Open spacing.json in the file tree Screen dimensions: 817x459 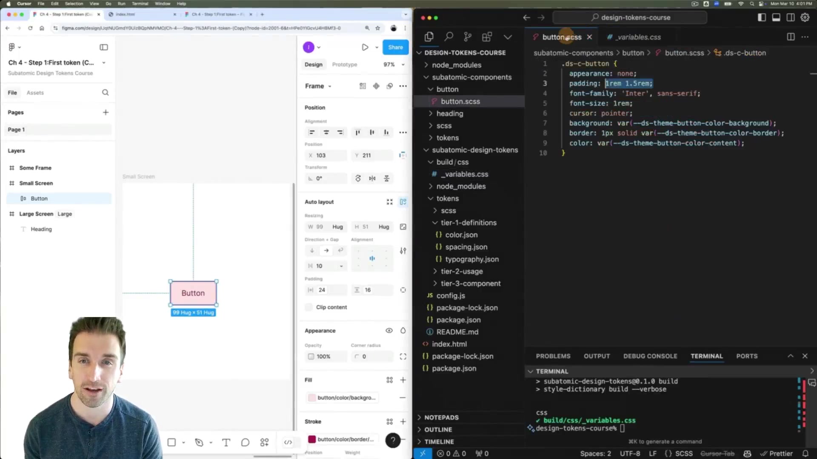point(466,247)
